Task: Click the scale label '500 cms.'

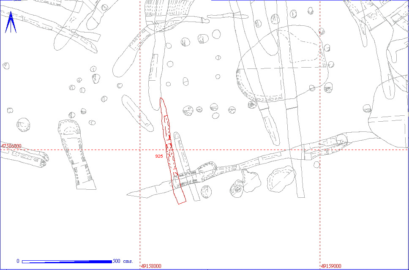Action: (123, 261)
